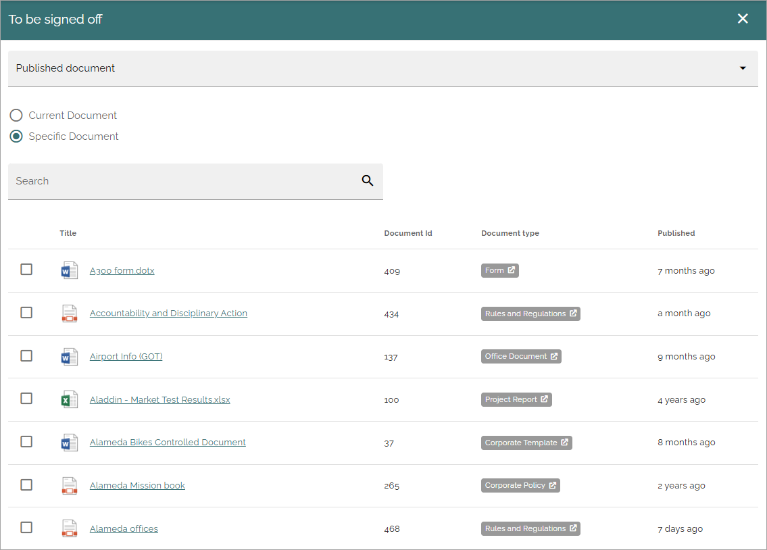Click the '4 years ago' published value
Screen dimensions: 767x550
[x=681, y=399]
